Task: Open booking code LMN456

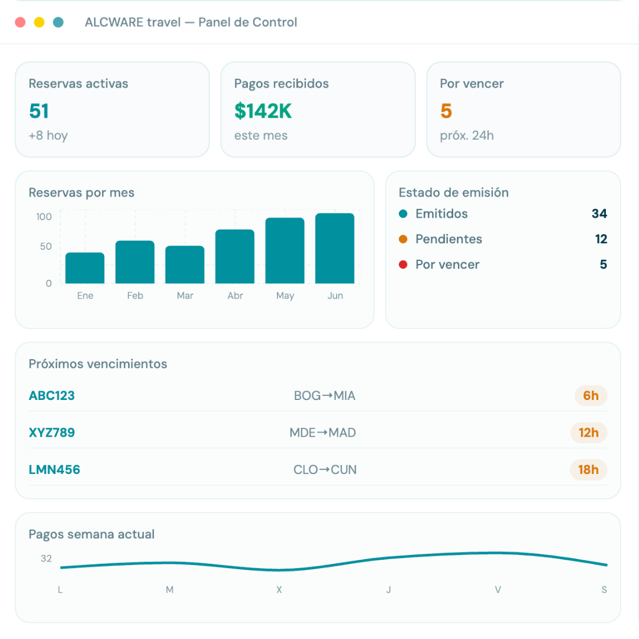Action: 54,470
